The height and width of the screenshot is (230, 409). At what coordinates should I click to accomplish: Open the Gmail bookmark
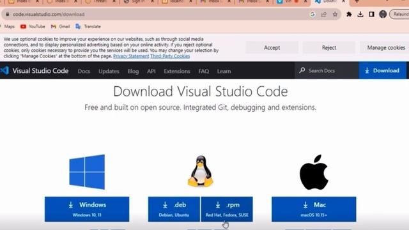click(61, 26)
